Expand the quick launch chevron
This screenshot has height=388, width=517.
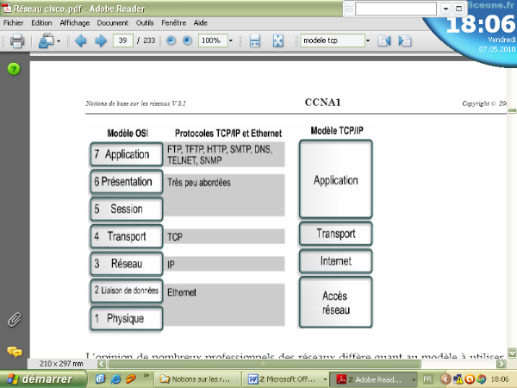tap(146, 376)
